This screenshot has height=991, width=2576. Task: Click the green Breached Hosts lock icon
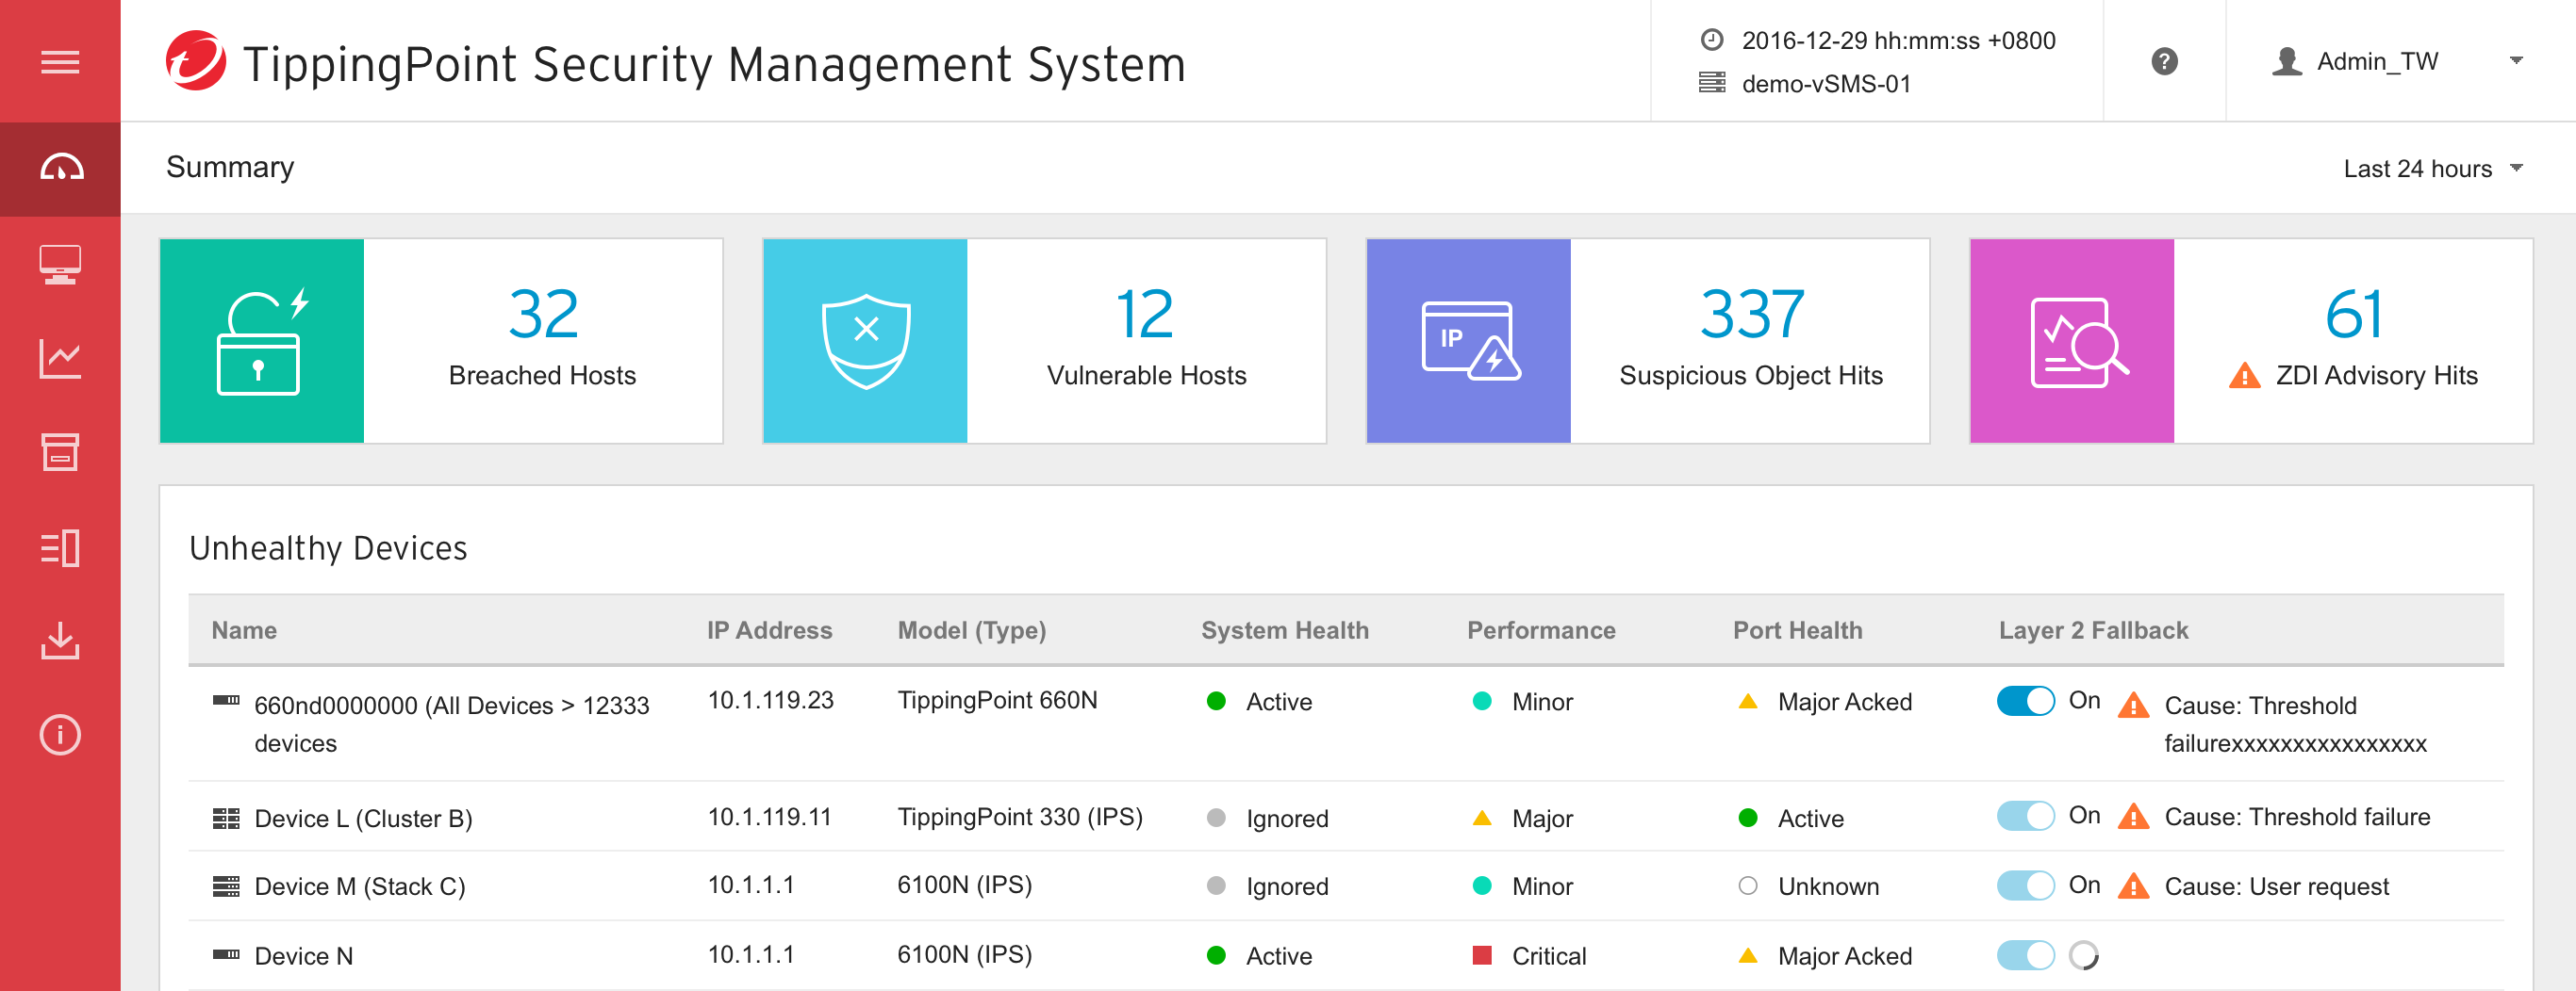262,341
